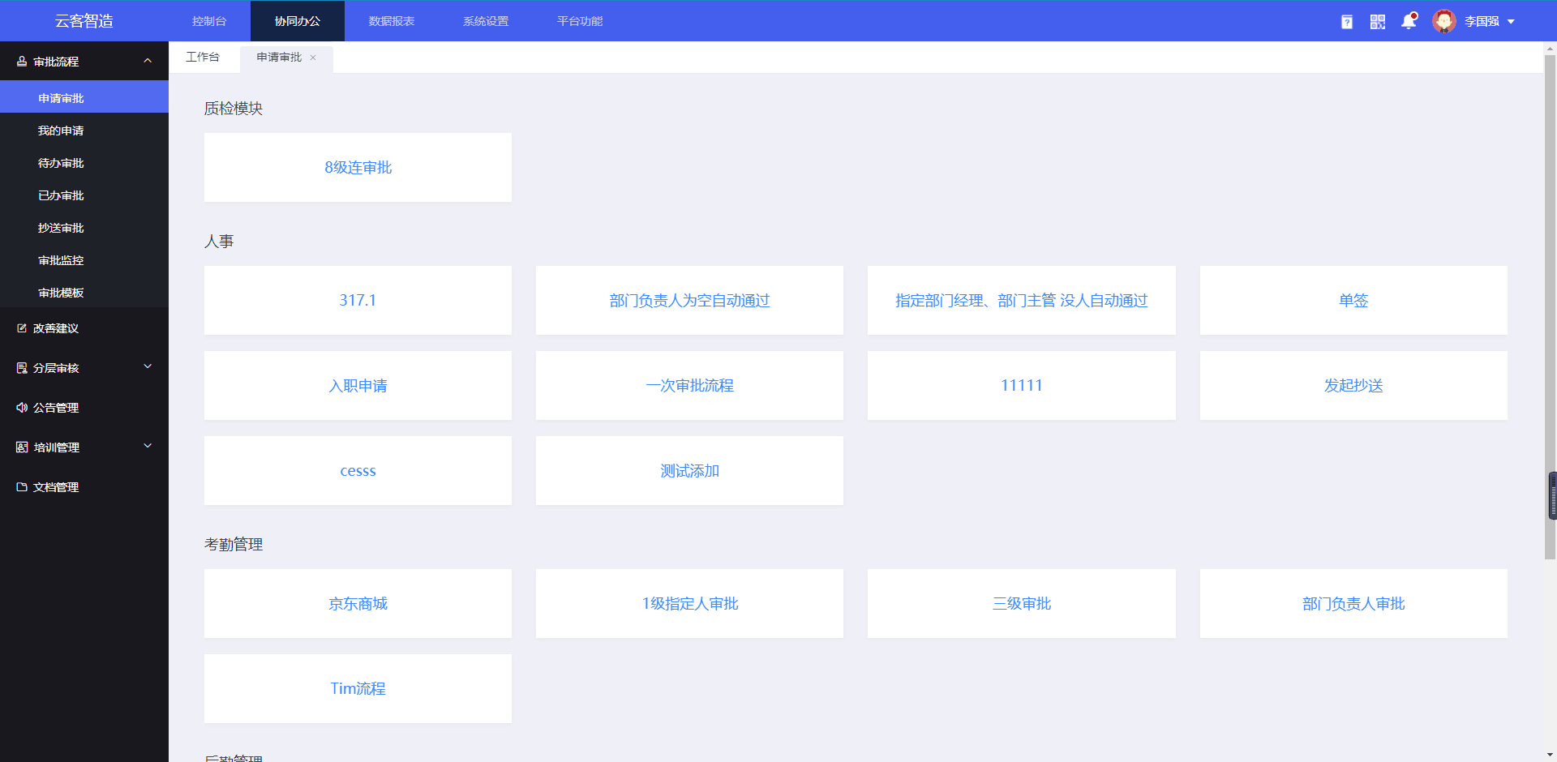
Task: Open the 京东商城 approval card
Action: point(358,604)
